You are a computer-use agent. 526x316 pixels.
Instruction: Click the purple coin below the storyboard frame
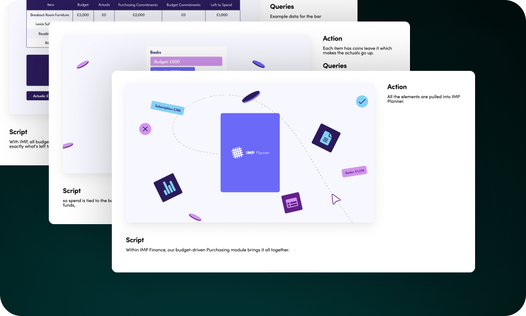click(195, 217)
